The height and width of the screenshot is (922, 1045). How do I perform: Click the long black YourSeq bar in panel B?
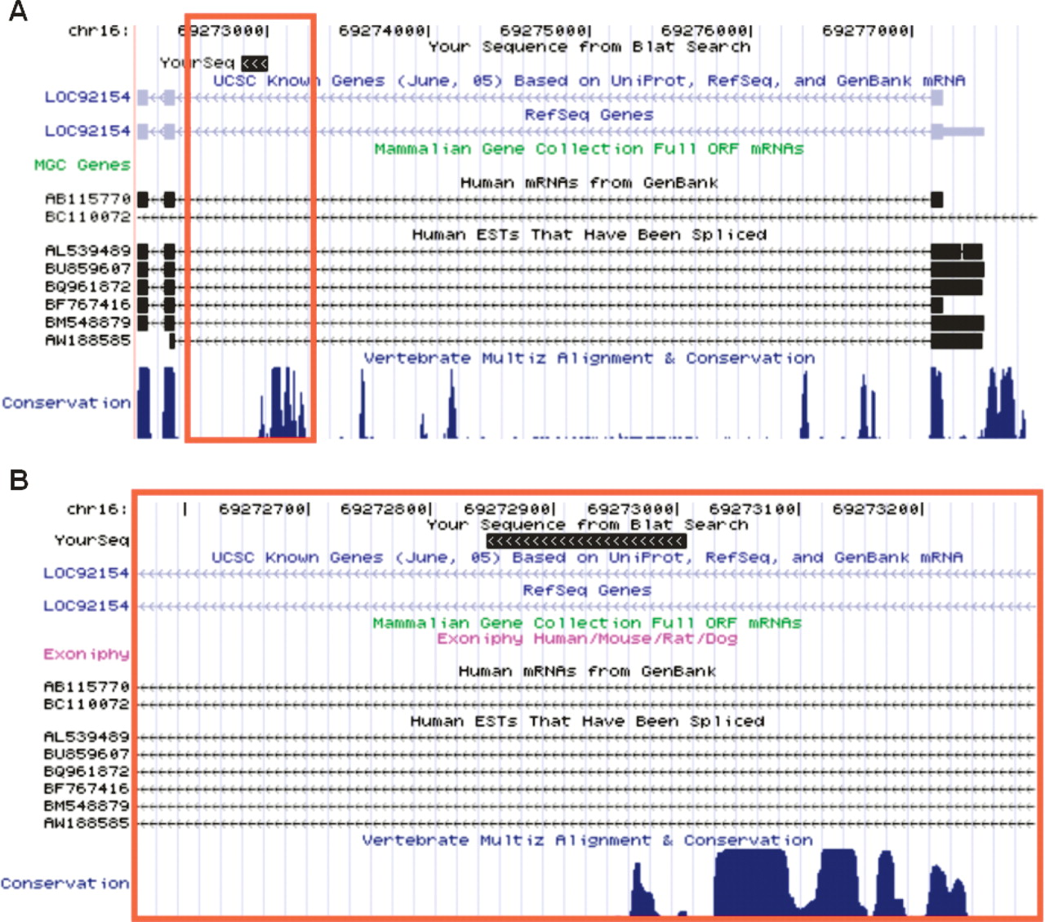(585, 541)
